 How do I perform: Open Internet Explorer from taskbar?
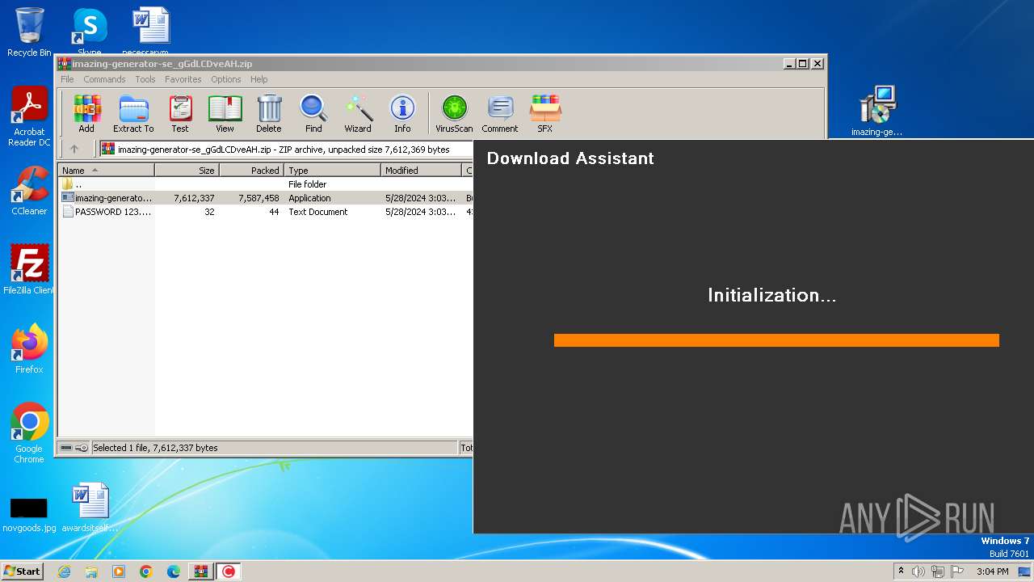click(64, 571)
